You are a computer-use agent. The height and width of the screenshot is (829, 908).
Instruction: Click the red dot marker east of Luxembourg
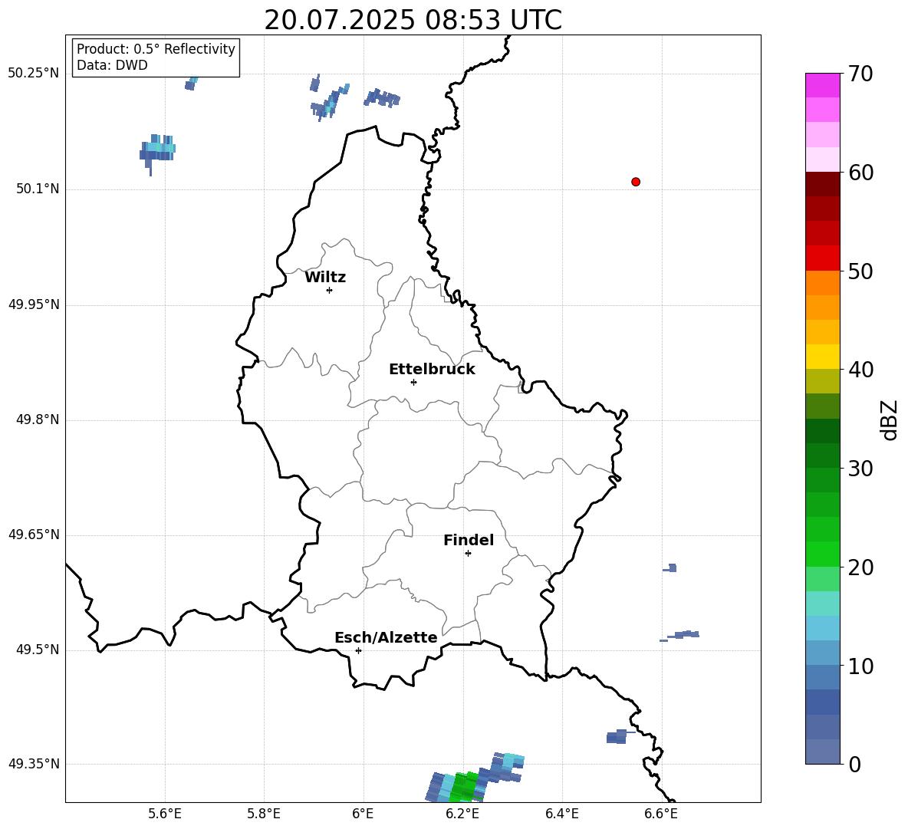636,182
